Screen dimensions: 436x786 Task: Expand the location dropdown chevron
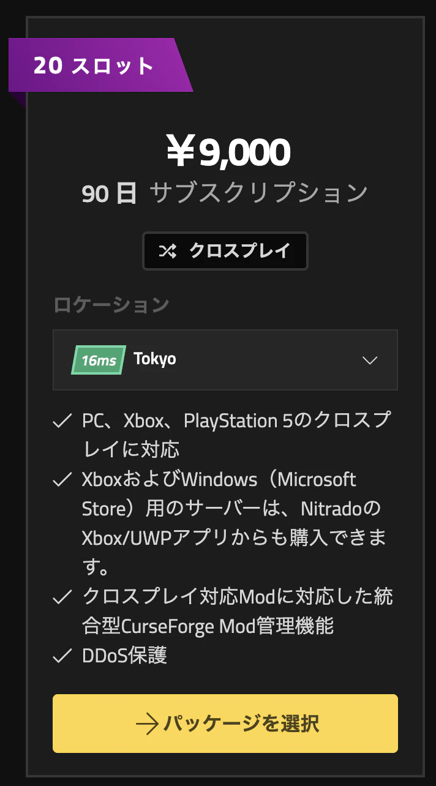point(370,360)
